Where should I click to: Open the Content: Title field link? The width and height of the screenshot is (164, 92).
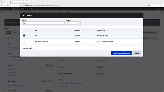pyautogui.click(x=12, y=69)
